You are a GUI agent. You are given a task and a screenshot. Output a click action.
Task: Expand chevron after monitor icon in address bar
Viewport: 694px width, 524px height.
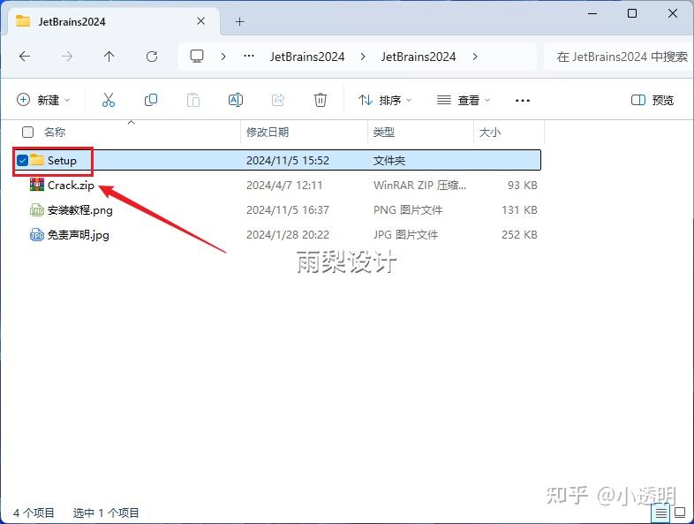click(223, 57)
